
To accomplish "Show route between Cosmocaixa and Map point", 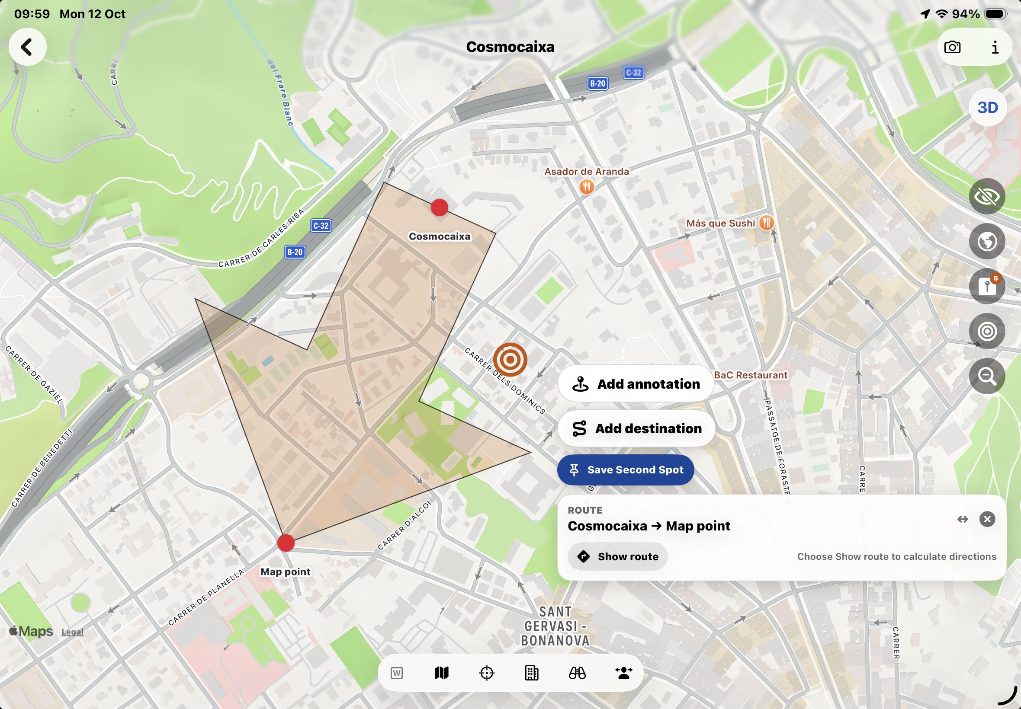I will 617,557.
